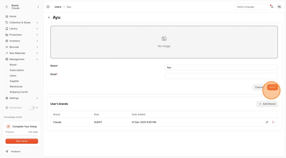
Task: Expand the Inventory chevron
Action: pyautogui.click(x=37, y=41)
